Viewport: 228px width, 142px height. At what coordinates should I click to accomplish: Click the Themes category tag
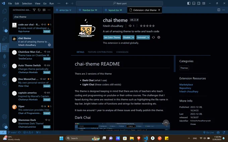click(x=184, y=68)
